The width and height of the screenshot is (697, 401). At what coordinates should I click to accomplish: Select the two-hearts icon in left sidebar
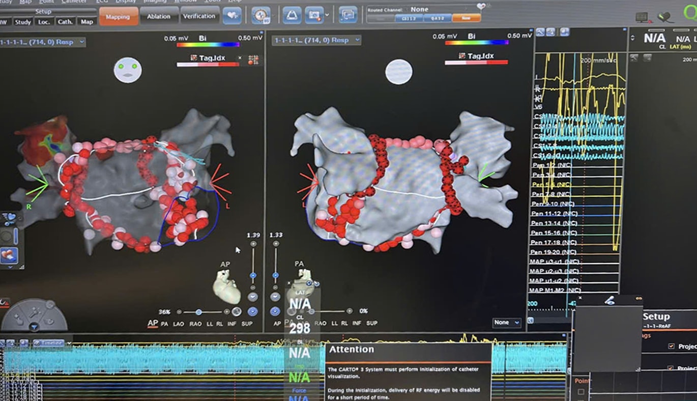(x=9, y=255)
